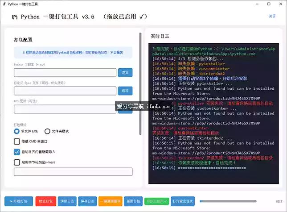
Task: Click the packaging progress bar
Action: pyautogui.click(x=228, y=201)
